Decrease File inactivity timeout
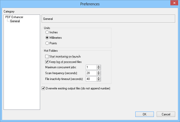 point(99,80)
